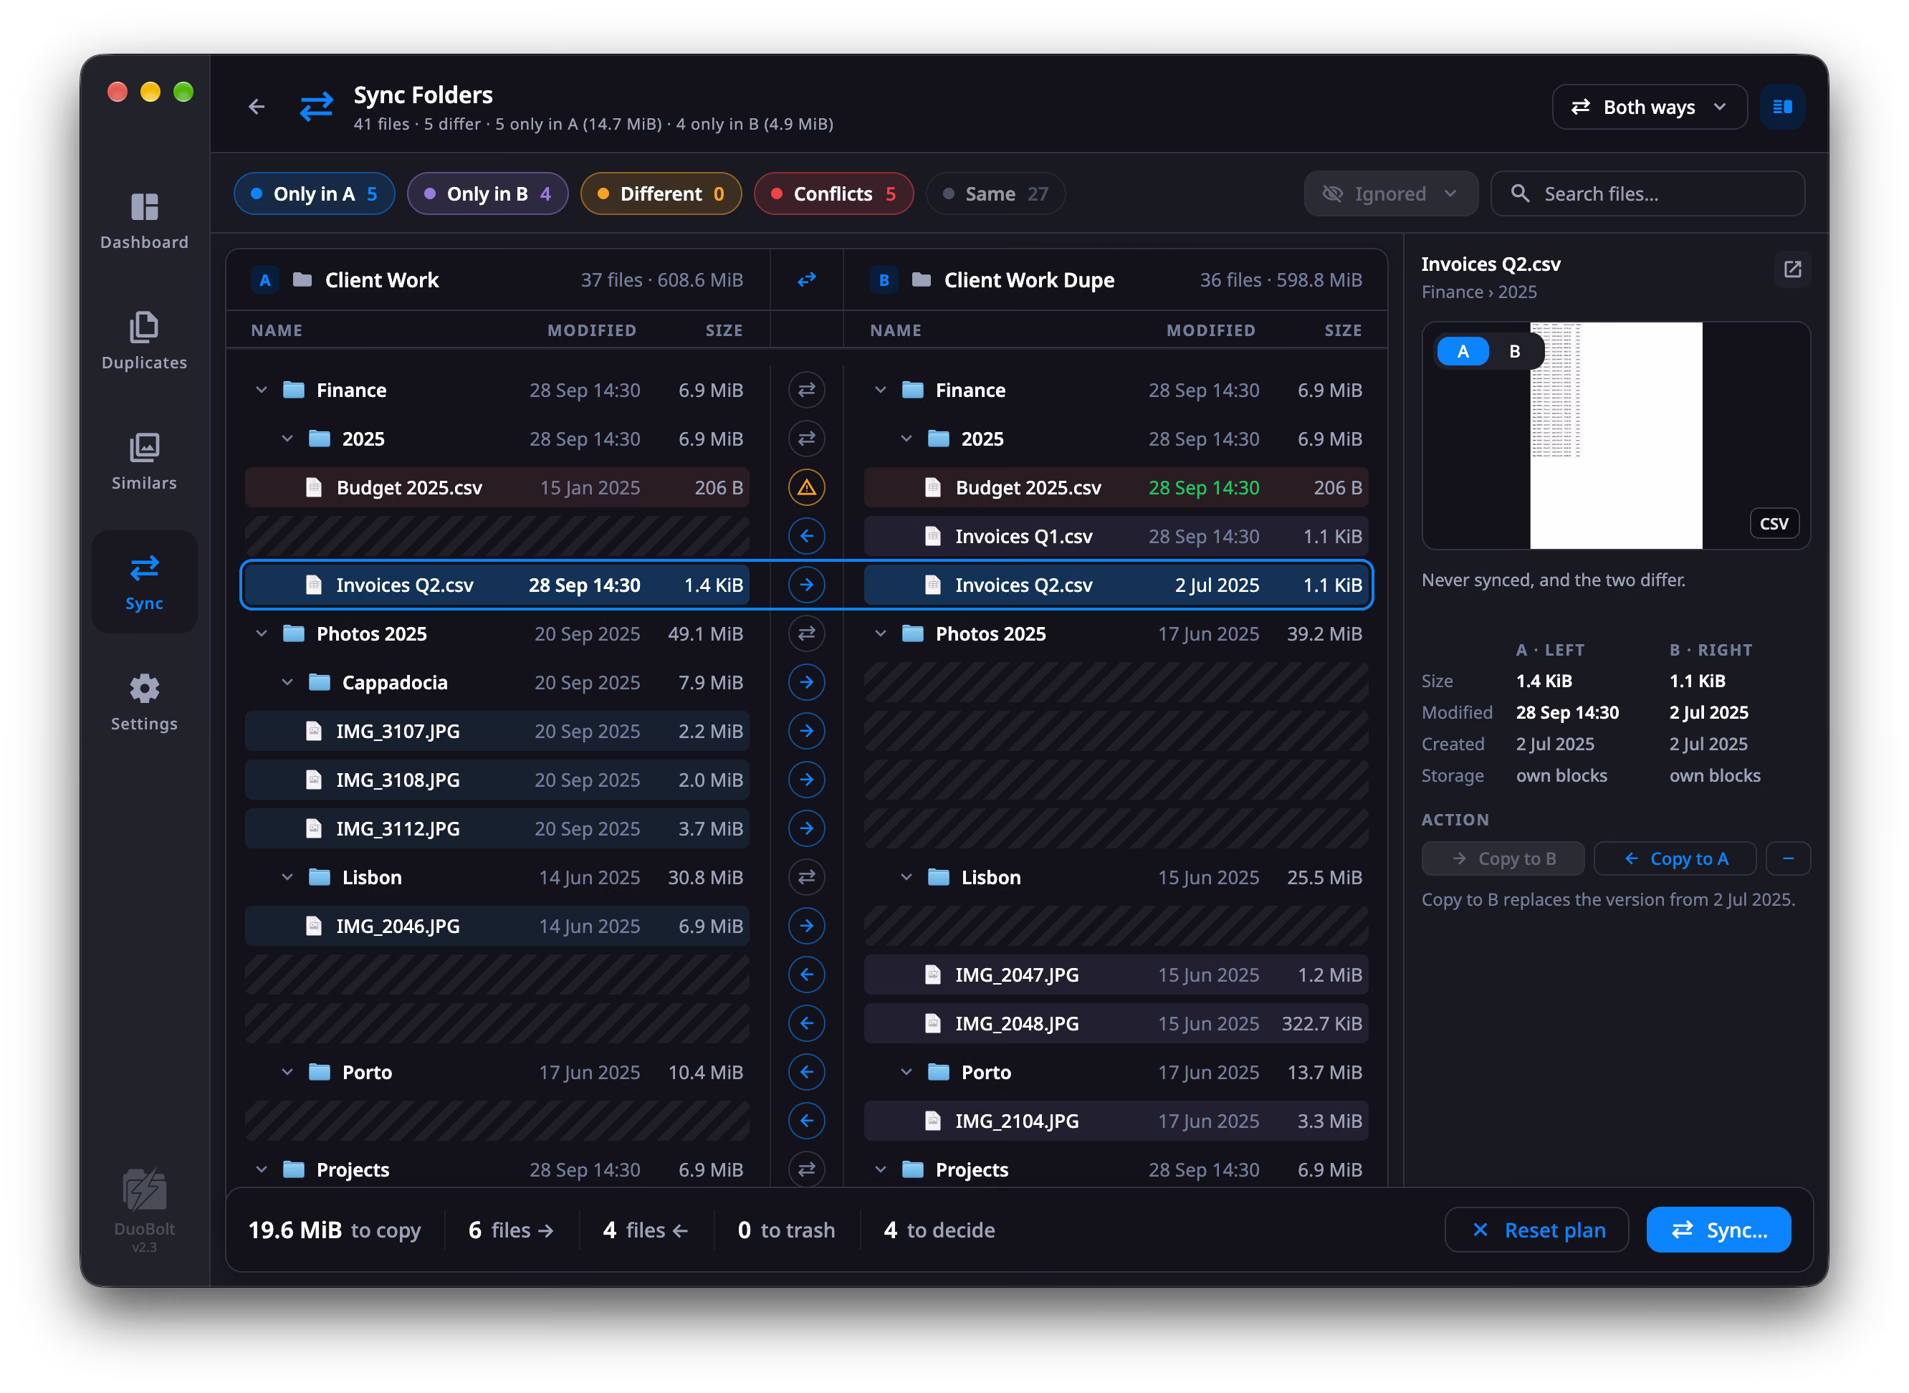Switch preview to version B
Image resolution: width=1909 pixels, height=1393 pixels.
[1513, 352]
